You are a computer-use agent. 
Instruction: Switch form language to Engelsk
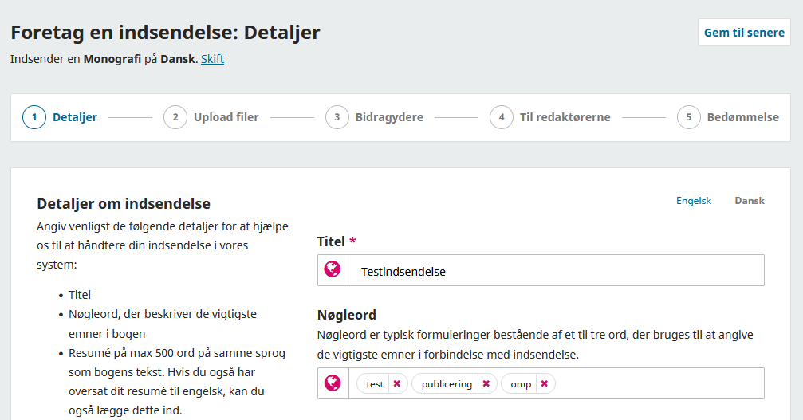(694, 201)
